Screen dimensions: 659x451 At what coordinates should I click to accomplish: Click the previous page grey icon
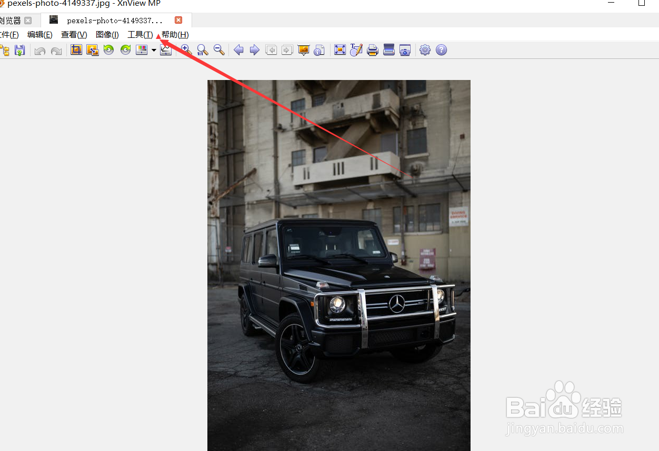[x=271, y=50]
